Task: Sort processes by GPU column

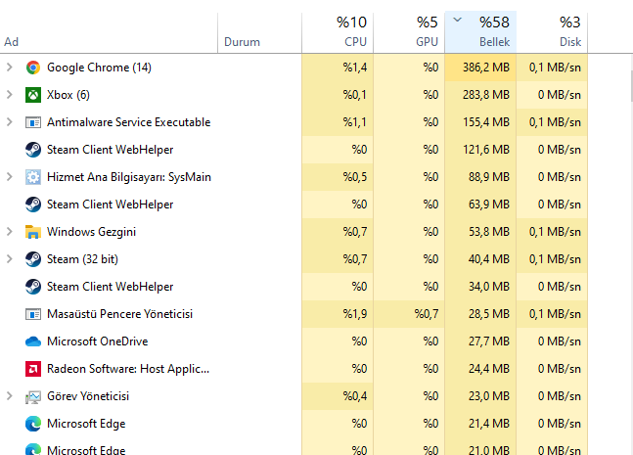Action: point(409,32)
